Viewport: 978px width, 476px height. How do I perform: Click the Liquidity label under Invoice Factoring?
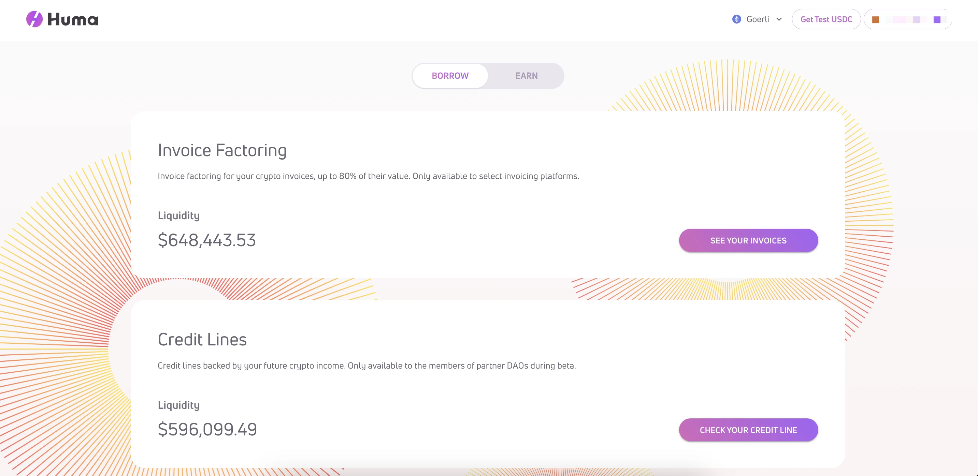[178, 215]
